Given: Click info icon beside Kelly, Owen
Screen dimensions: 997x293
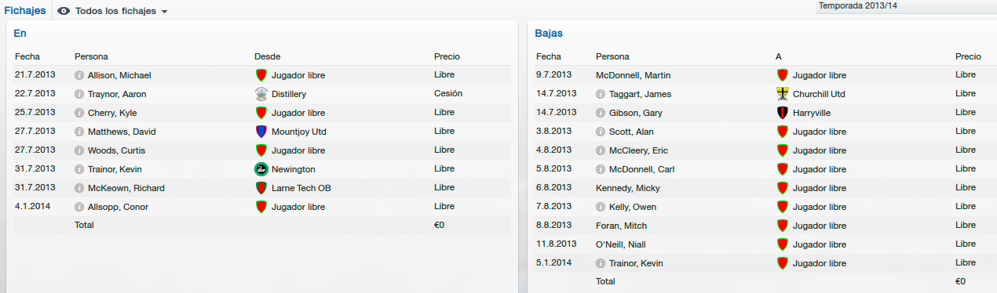Looking at the screenshot, I should coord(601,207).
